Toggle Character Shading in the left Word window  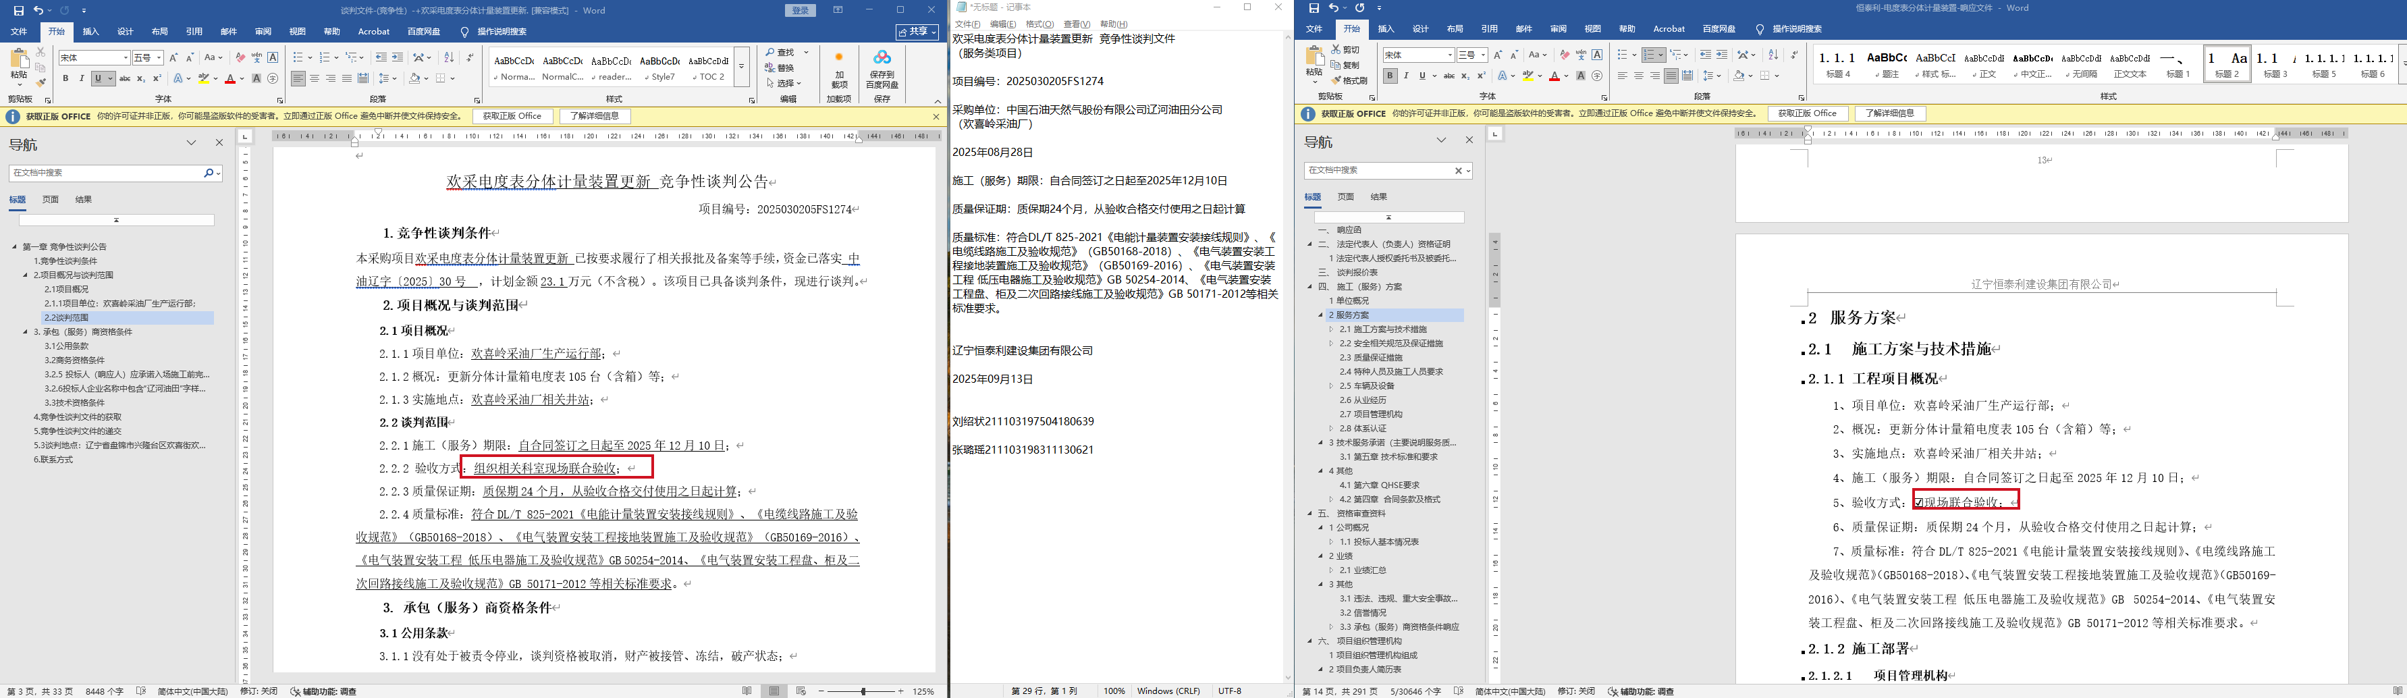tap(256, 78)
